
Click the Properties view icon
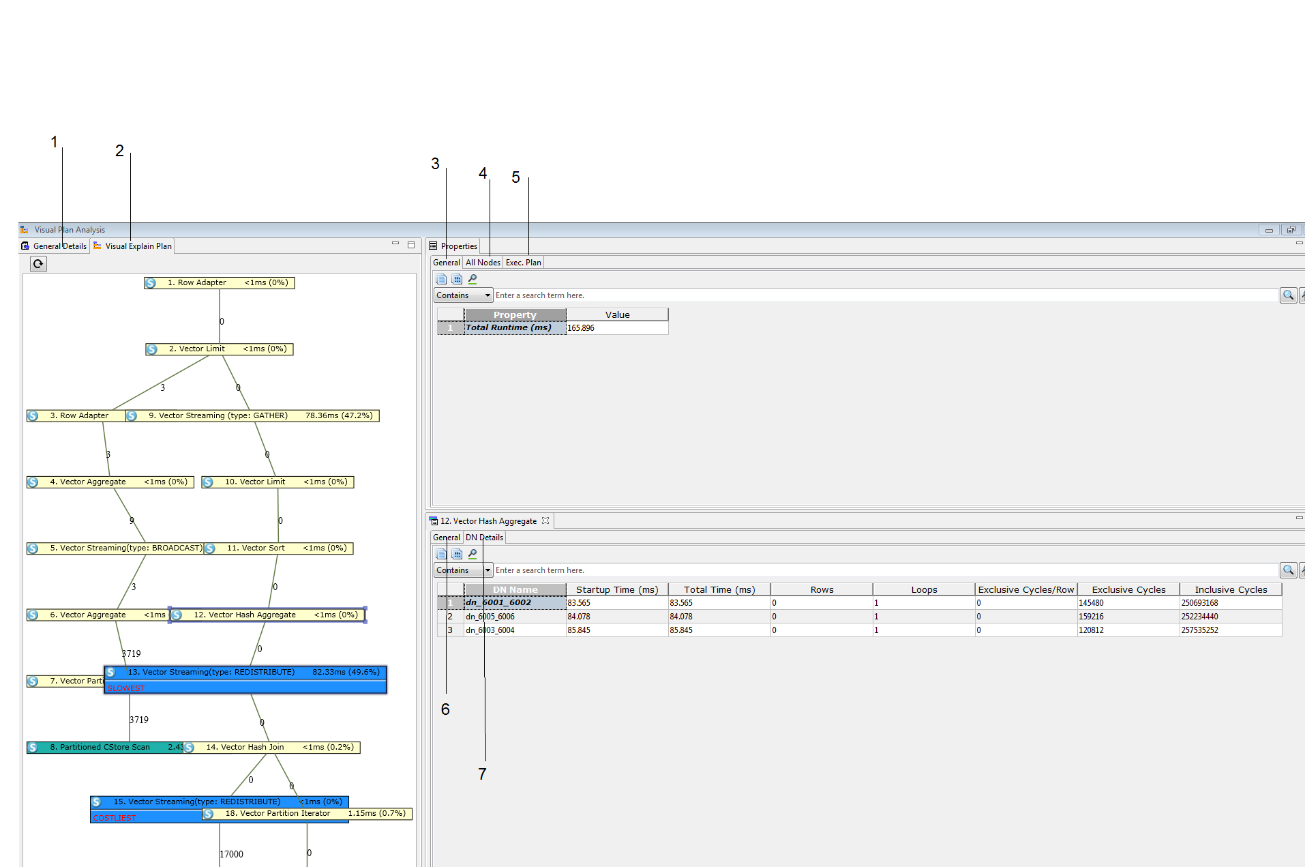point(433,246)
